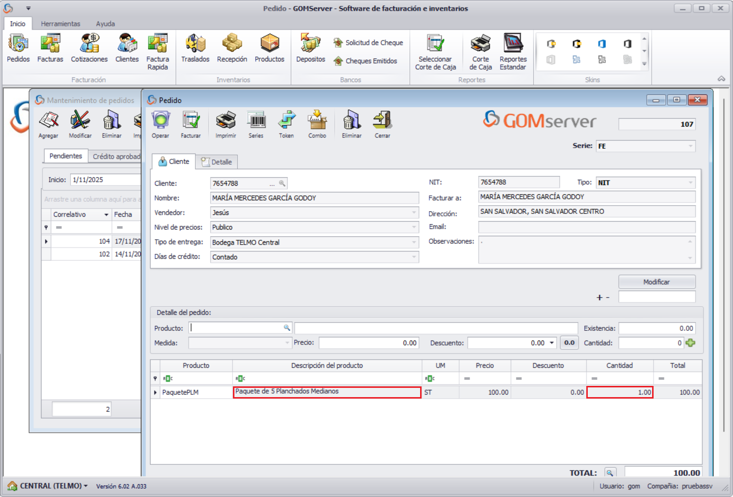Click the product search magnifier icon

(x=287, y=328)
